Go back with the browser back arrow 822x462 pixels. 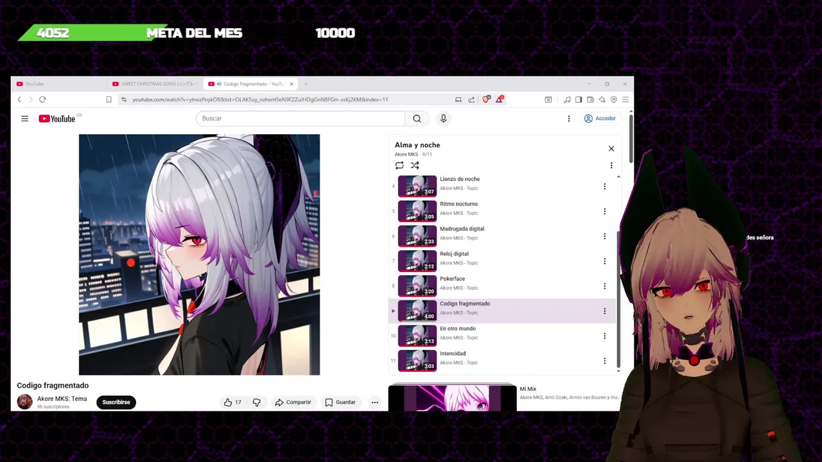(x=19, y=99)
